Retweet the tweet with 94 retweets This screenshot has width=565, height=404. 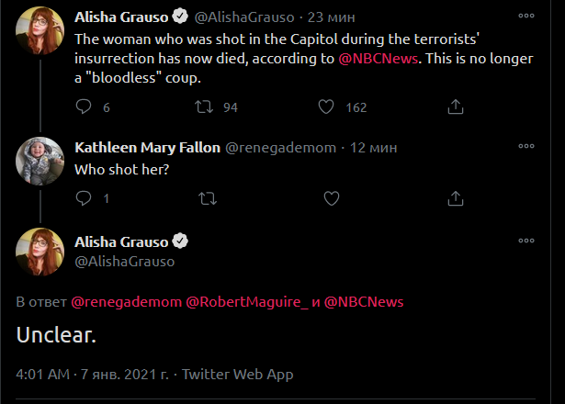click(x=208, y=107)
